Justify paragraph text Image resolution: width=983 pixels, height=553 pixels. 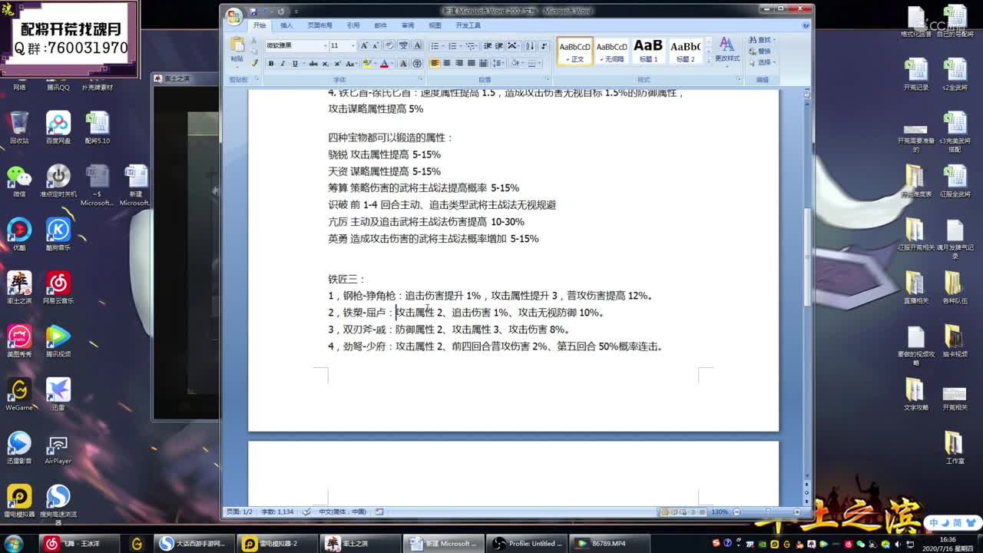(x=471, y=64)
